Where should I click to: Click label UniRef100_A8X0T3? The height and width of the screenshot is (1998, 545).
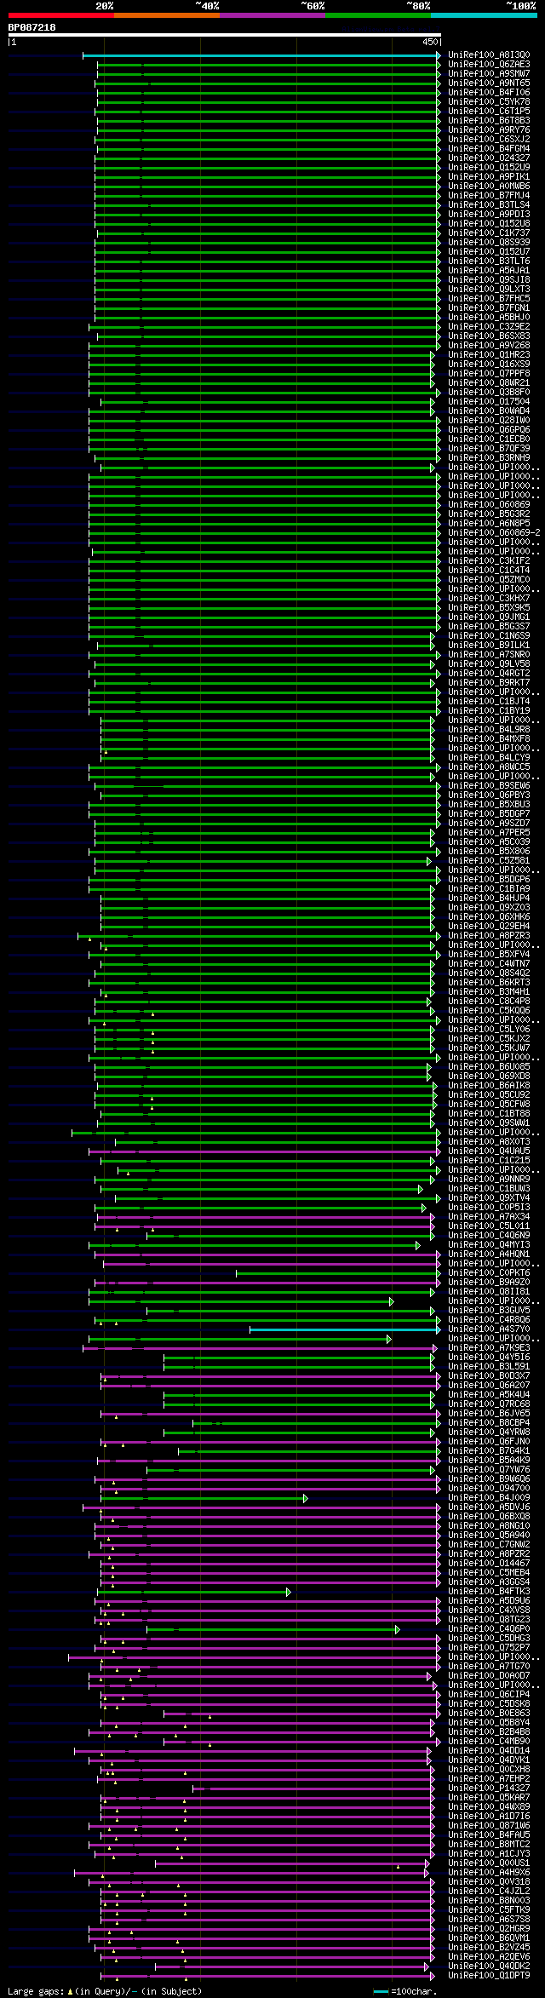tap(489, 1142)
